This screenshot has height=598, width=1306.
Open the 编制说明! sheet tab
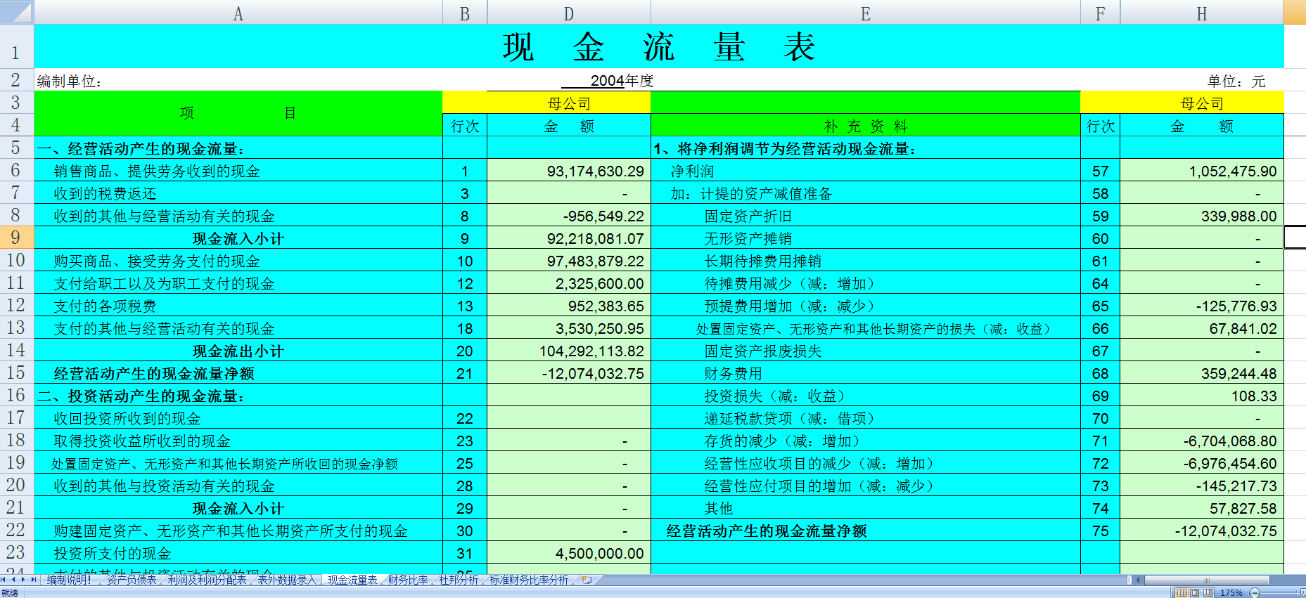(69, 580)
